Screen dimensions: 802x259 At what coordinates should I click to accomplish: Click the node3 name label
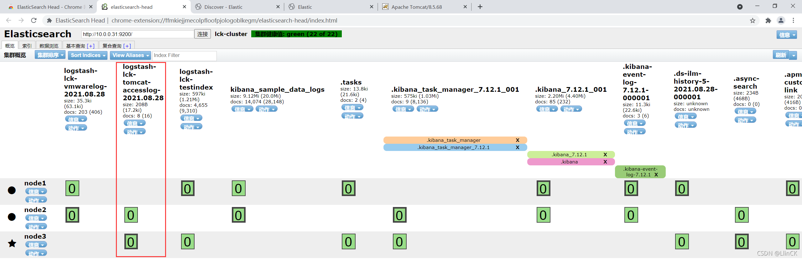click(35, 236)
